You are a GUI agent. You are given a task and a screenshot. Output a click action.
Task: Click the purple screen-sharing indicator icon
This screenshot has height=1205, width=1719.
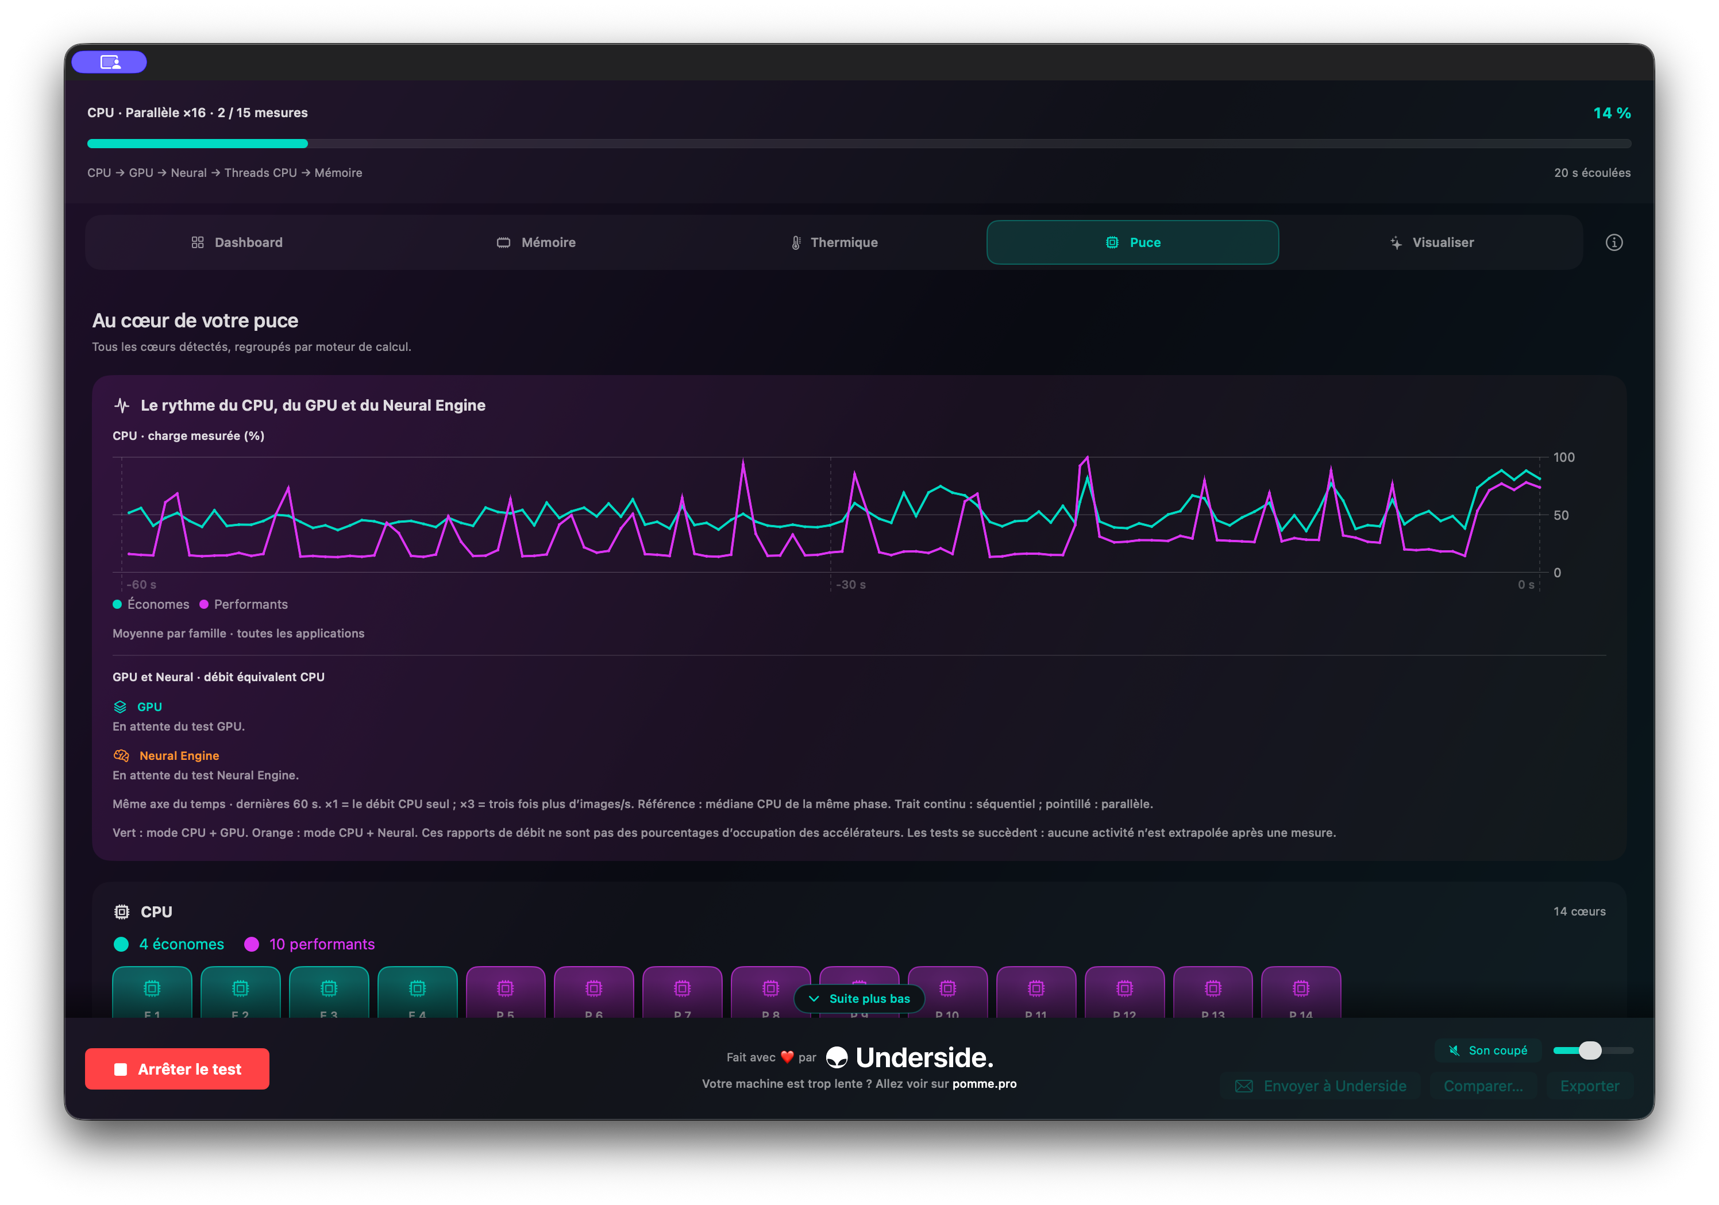(x=109, y=62)
